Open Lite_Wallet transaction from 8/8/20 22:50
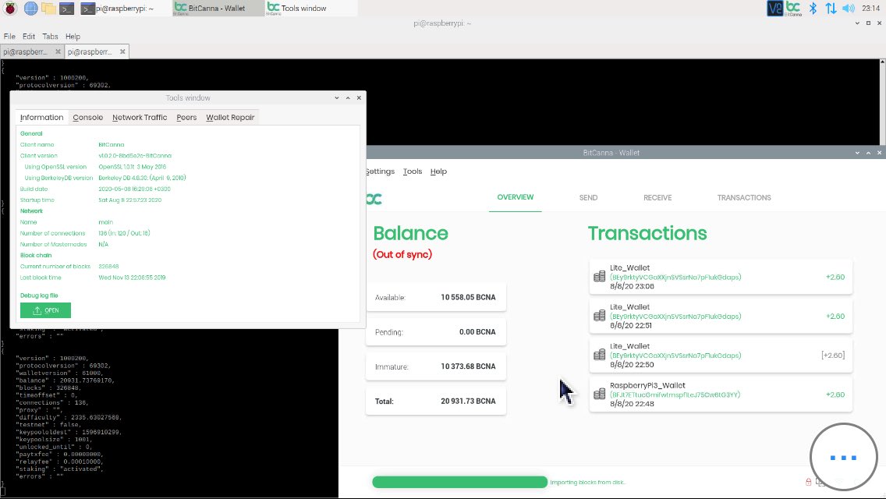 (721, 356)
